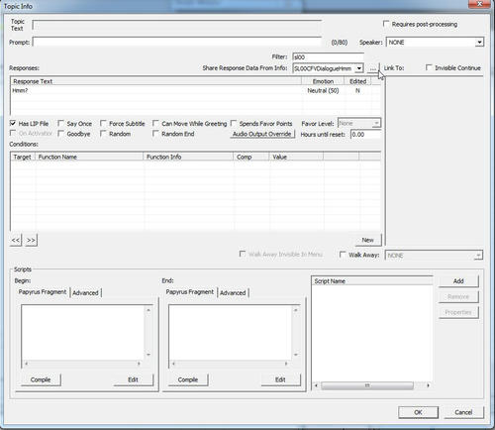Open the Speaker dropdown
This screenshot has height=430, width=495.
click(479, 42)
